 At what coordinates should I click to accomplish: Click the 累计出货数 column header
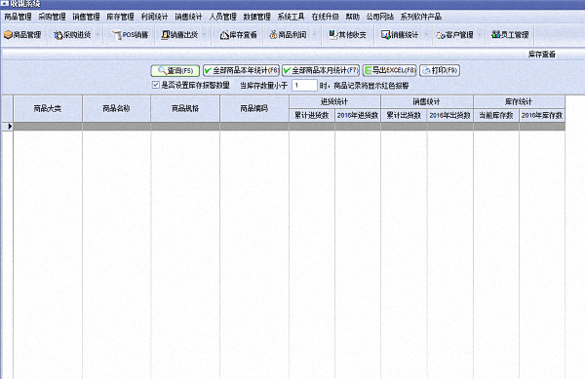pyautogui.click(x=404, y=116)
